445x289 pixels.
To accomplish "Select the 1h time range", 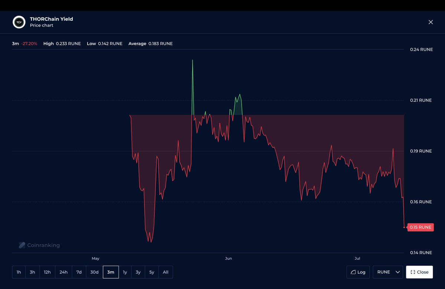I will [x=19, y=272].
